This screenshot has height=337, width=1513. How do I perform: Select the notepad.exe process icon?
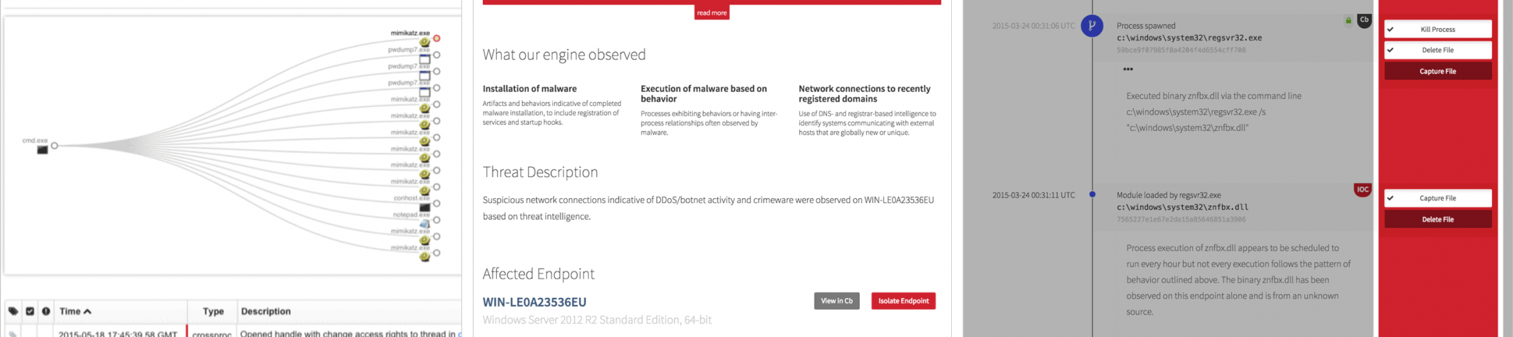tap(424, 224)
